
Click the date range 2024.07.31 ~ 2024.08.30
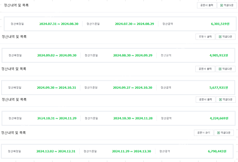pos(59,24)
